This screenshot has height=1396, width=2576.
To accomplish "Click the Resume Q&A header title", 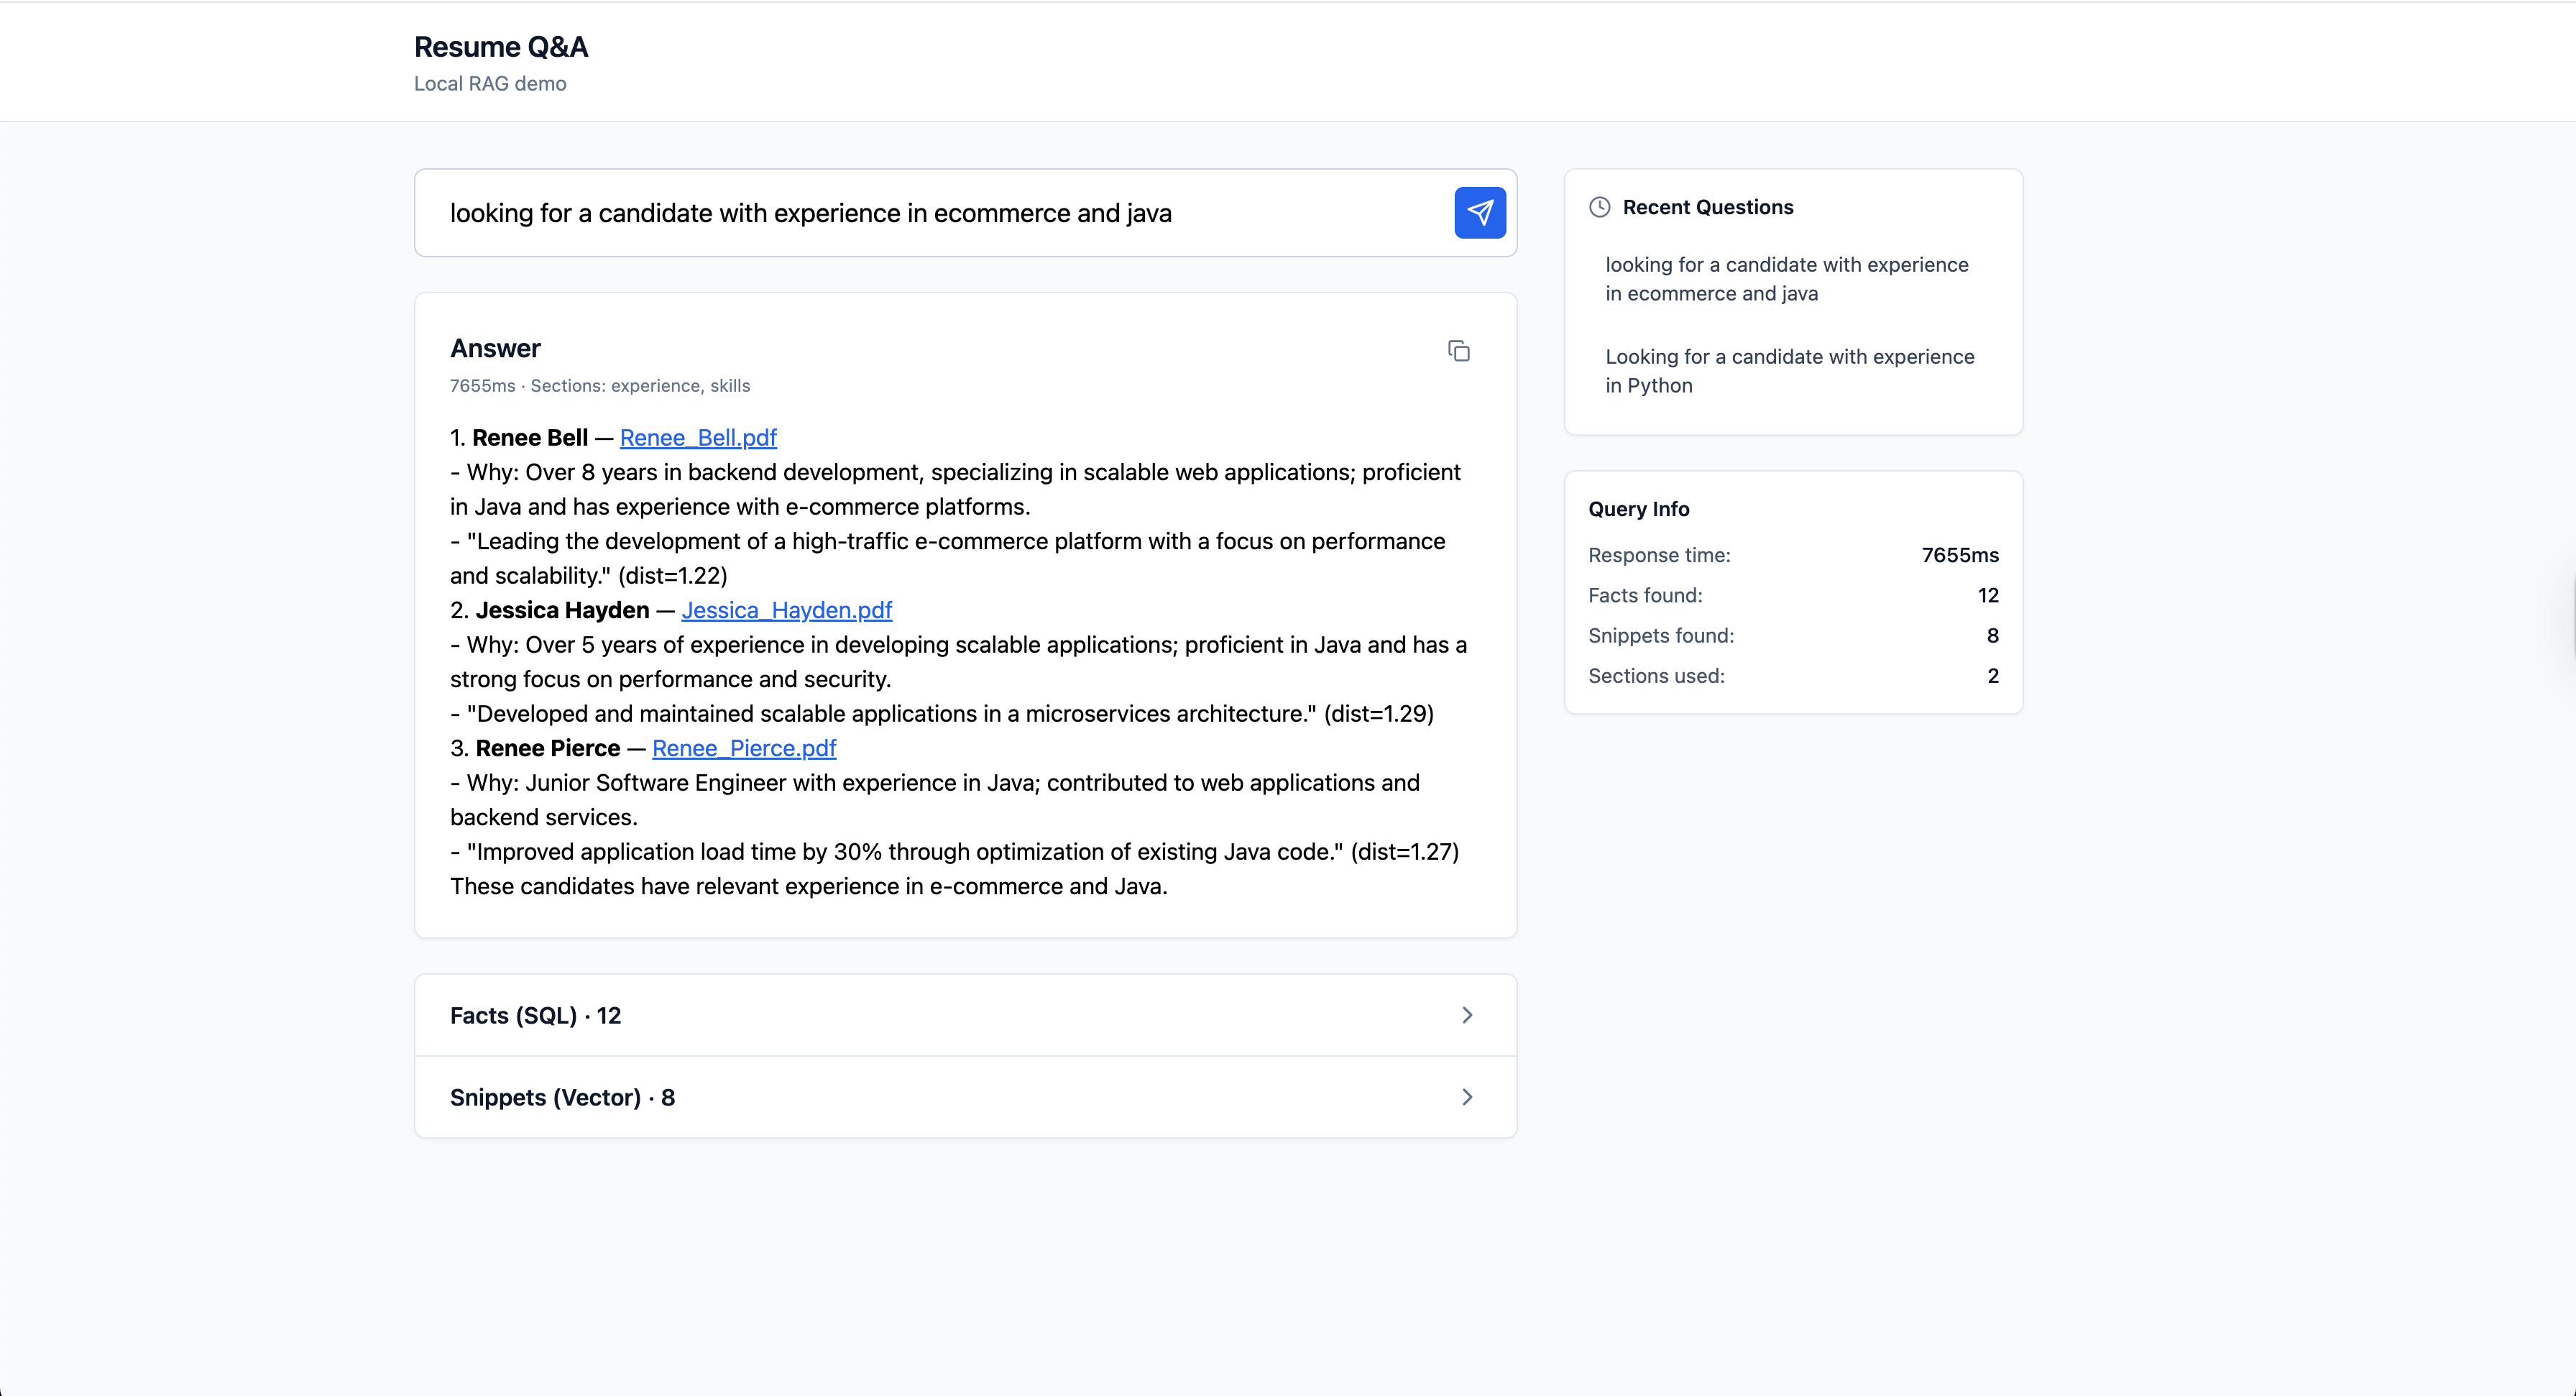I will point(501,47).
